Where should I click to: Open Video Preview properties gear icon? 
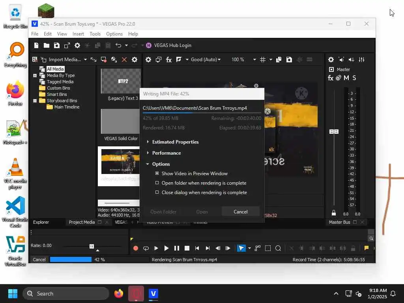click(x=148, y=60)
